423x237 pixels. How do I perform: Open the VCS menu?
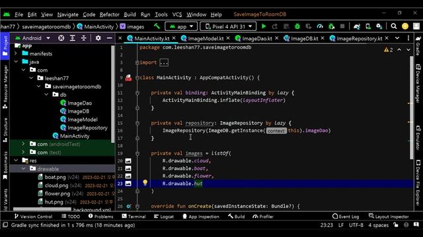pos(177,14)
